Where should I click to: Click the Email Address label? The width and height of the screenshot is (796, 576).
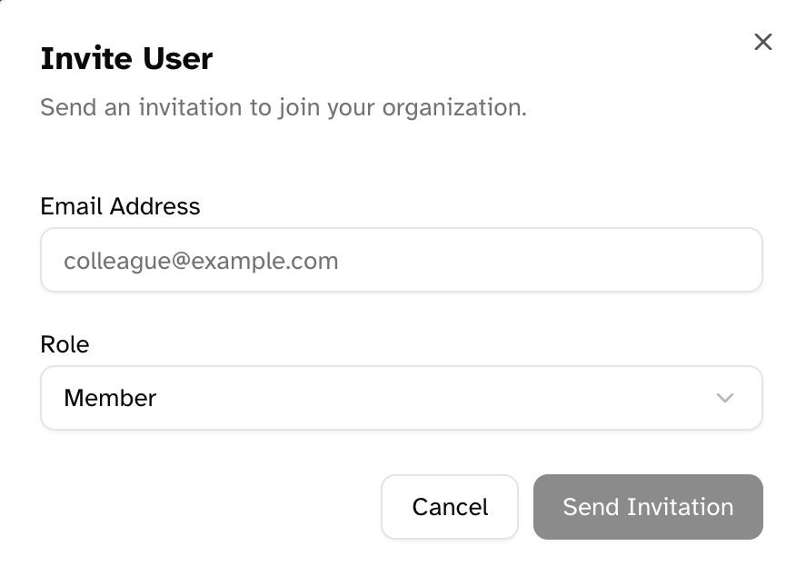pyautogui.click(x=119, y=206)
